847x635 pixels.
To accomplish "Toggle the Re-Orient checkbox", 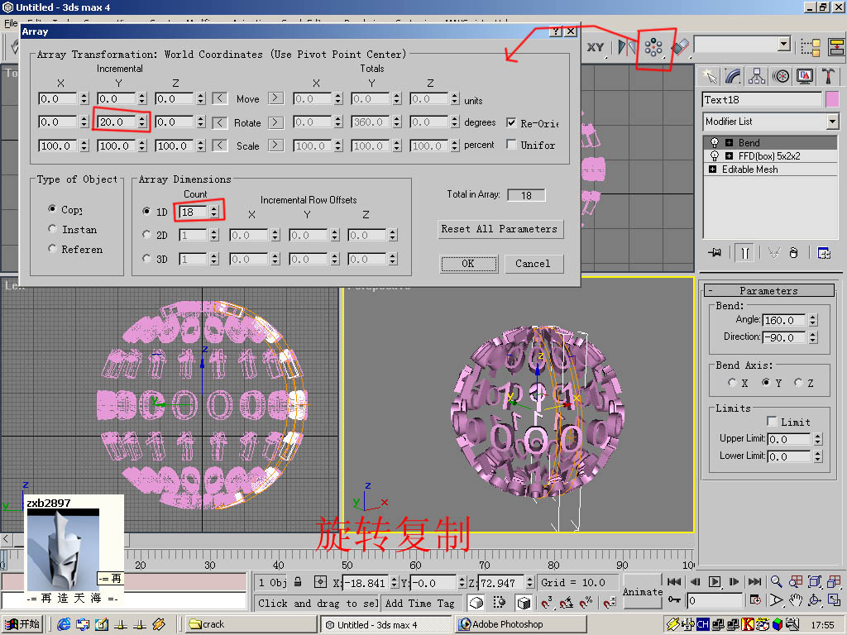I will pyautogui.click(x=511, y=122).
